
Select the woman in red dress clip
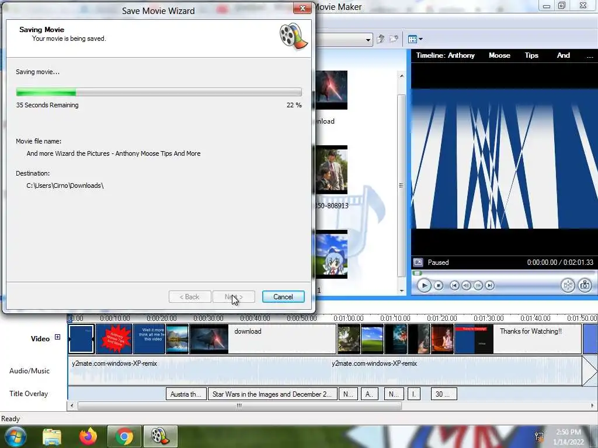coord(443,339)
